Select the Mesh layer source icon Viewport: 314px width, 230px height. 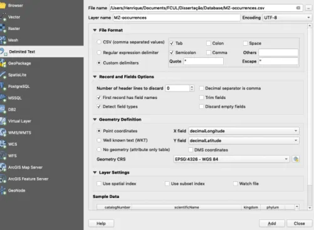[3, 40]
